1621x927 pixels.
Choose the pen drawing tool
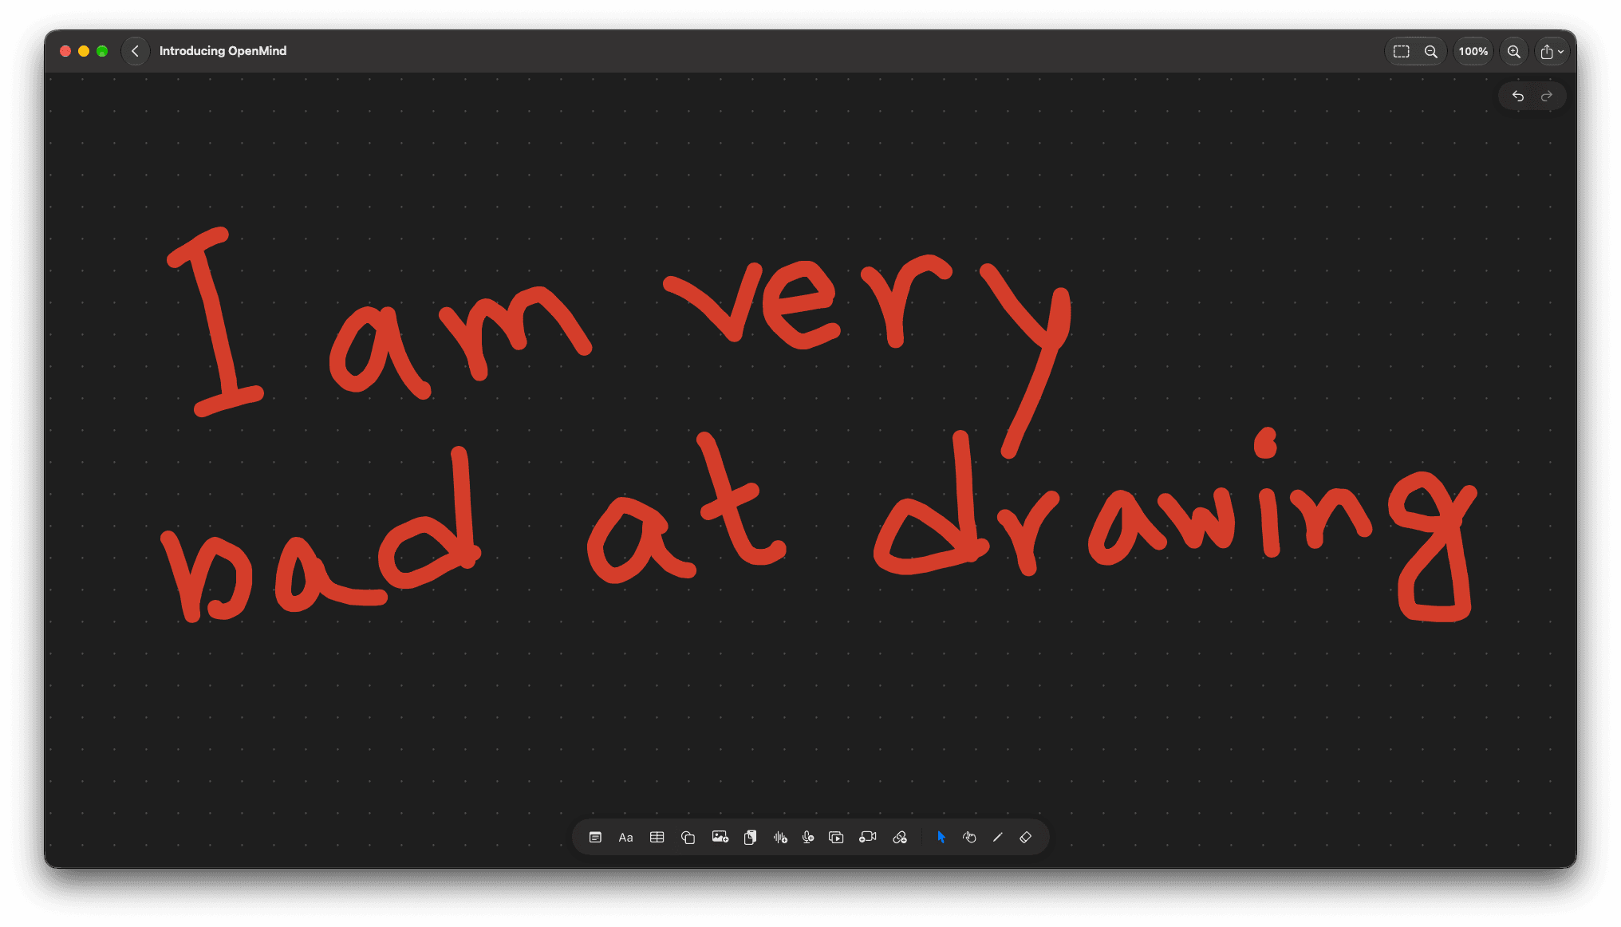tap(997, 837)
